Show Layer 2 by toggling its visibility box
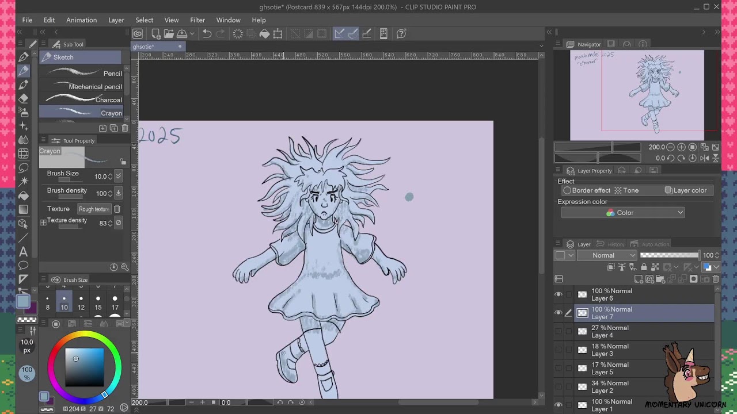The image size is (737, 414). click(558, 386)
